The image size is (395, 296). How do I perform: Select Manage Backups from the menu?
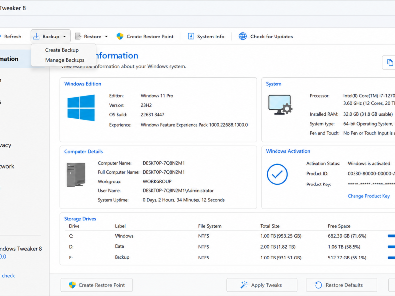(x=65, y=60)
